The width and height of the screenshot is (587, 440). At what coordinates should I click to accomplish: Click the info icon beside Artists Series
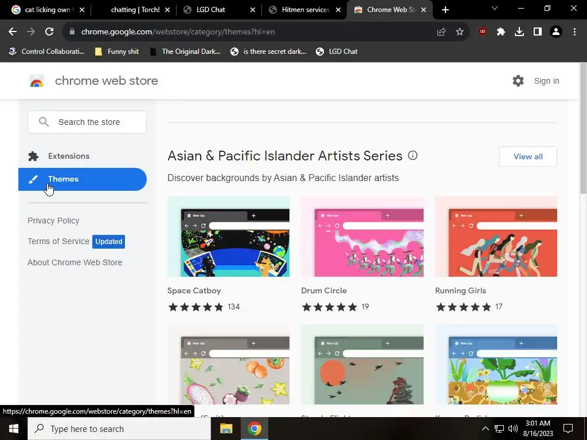413,155
